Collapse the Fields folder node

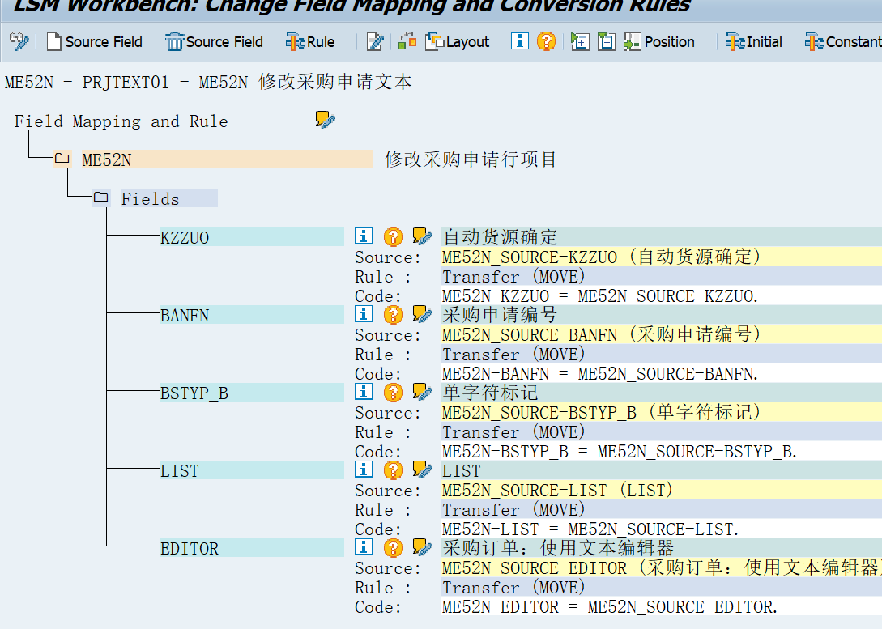(101, 198)
